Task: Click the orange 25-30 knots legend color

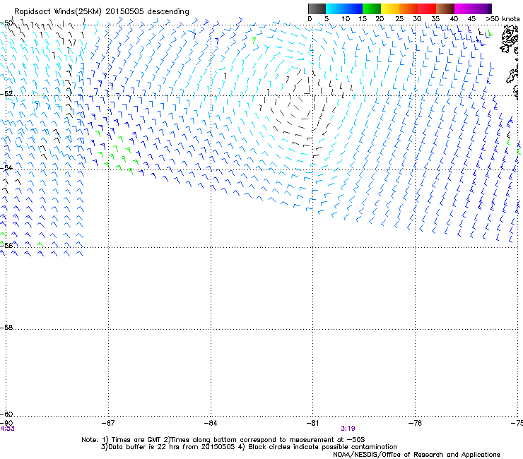Action: [409, 8]
